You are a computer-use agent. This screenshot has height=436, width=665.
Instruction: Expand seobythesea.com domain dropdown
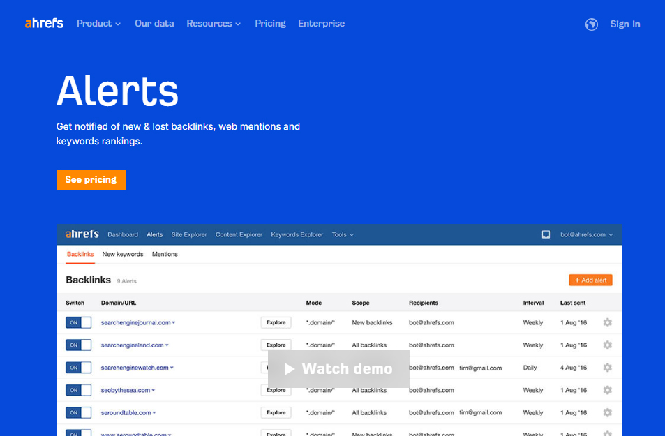(153, 390)
